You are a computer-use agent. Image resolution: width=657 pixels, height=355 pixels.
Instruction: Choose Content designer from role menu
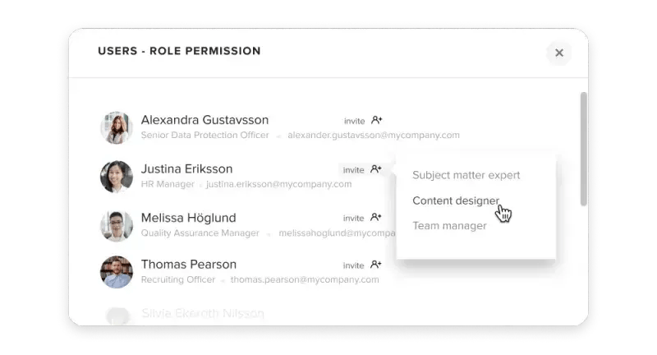tap(456, 201)
